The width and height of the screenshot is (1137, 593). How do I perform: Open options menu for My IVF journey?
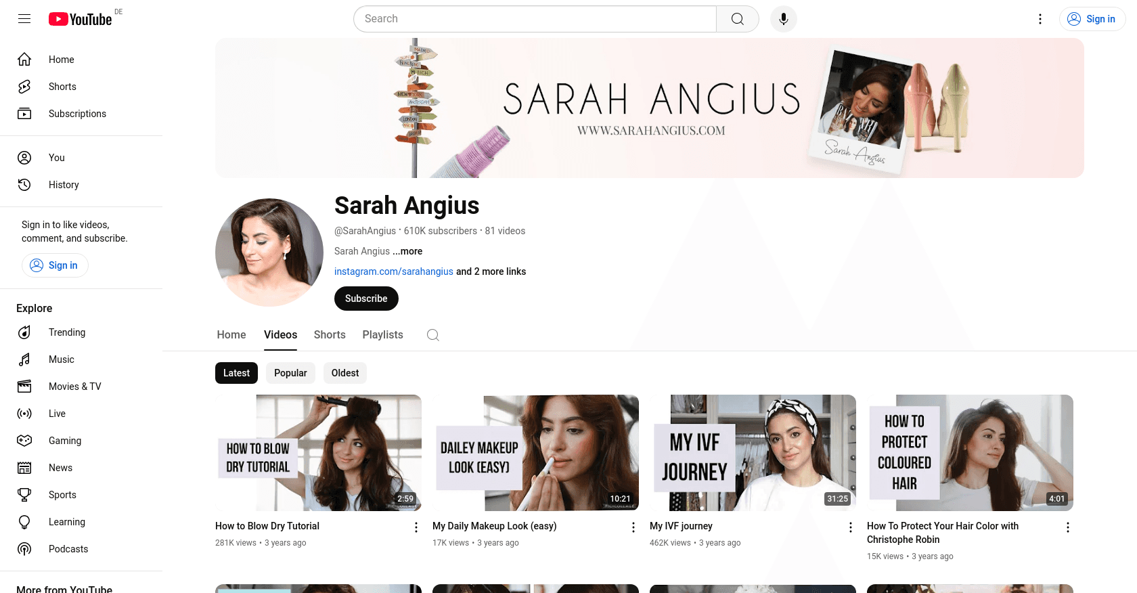coord(851,527)
